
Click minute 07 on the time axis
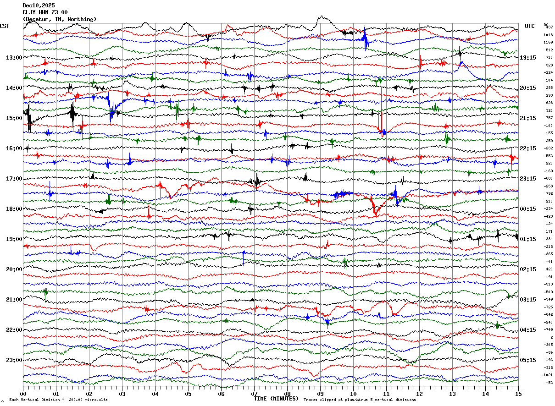[x=254, y=394]
